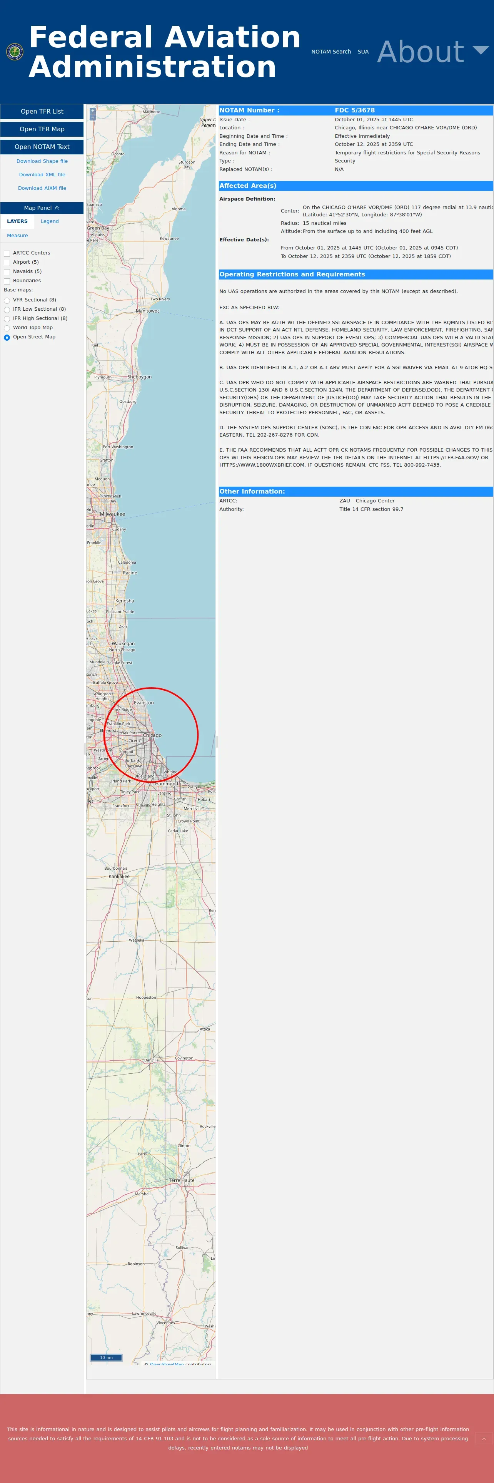Select the Open Street Map radio button
Viewport: 494px width, 1483px height.
7,337
